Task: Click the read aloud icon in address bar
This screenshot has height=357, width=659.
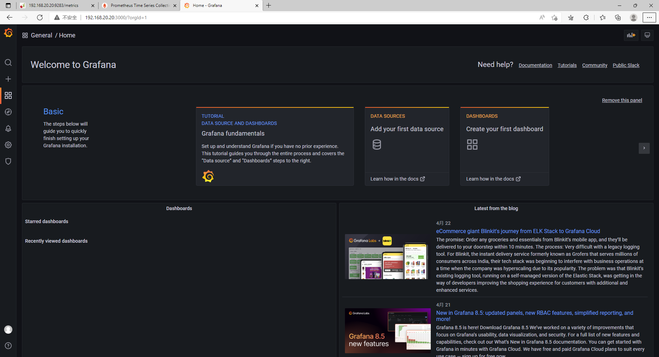Action: pos(542,18)
